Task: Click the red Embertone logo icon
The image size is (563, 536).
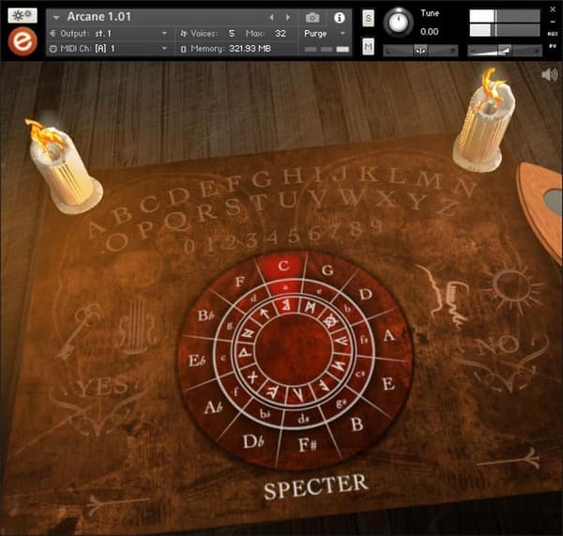Action: point(21,42)
